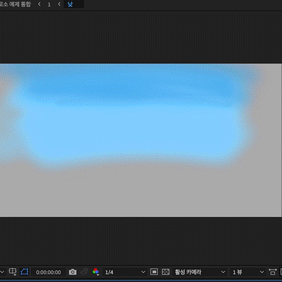The width and height of the screenshot is (282, 282).
Task: Click the pixel aspect ratio correction icon
Action: tap(272, 272)
